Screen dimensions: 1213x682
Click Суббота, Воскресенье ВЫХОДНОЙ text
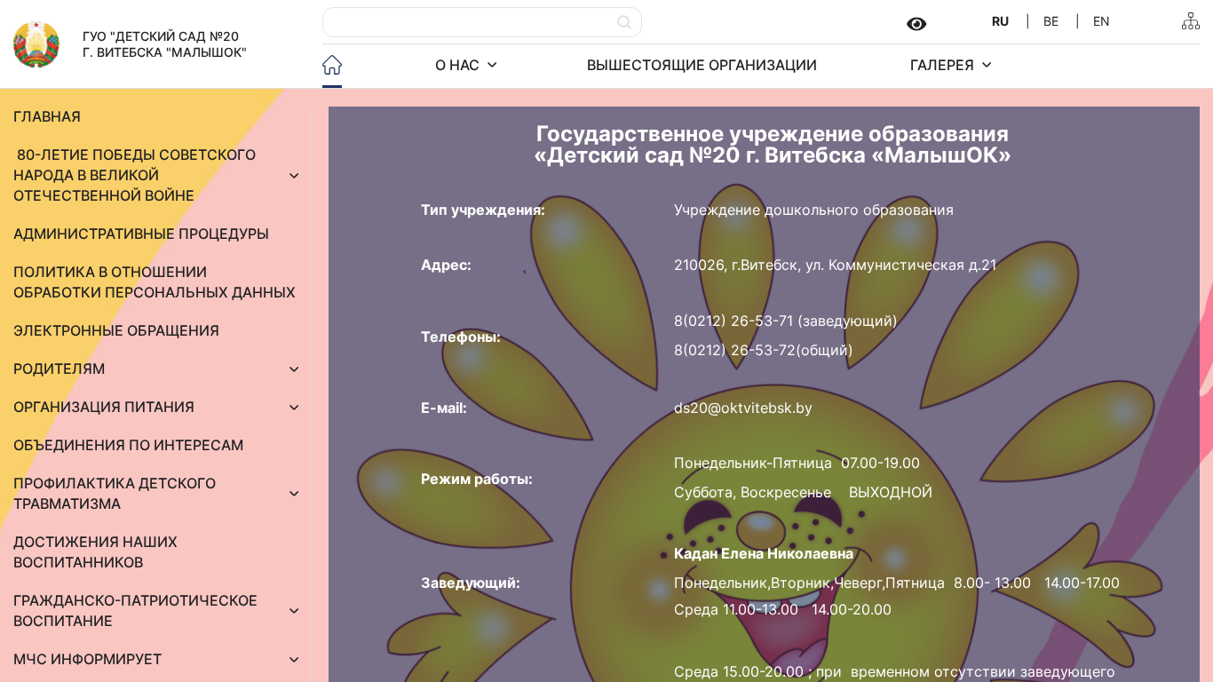click(x=803, y=492)
